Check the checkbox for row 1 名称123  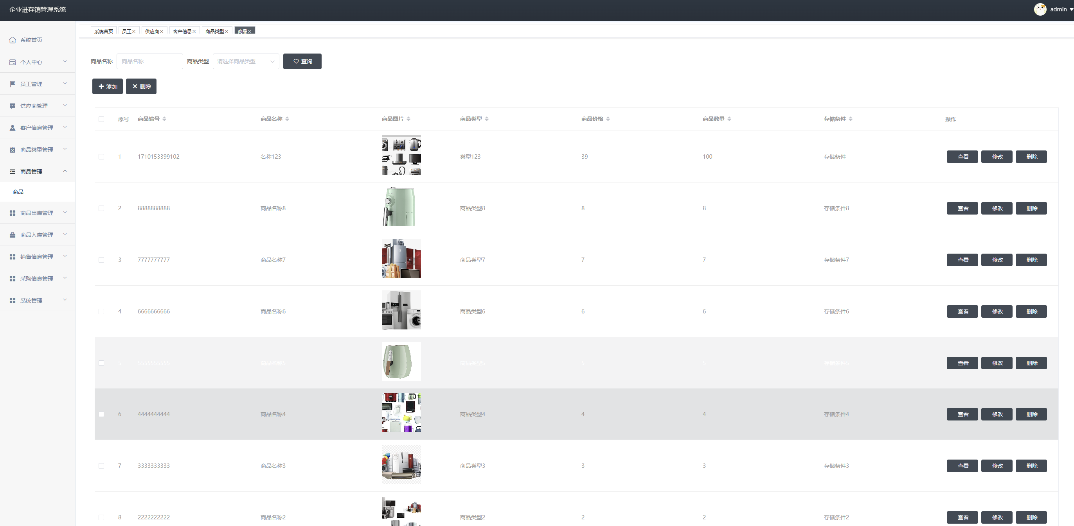tap(101, 157)
